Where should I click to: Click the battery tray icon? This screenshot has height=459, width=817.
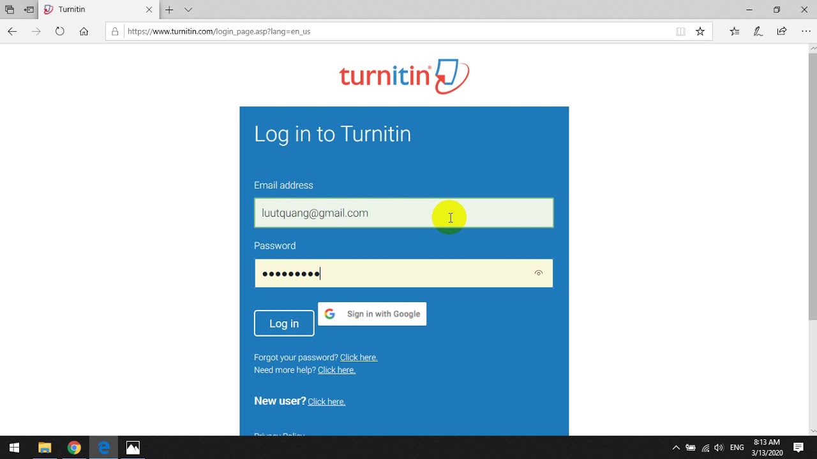[691, 448]
